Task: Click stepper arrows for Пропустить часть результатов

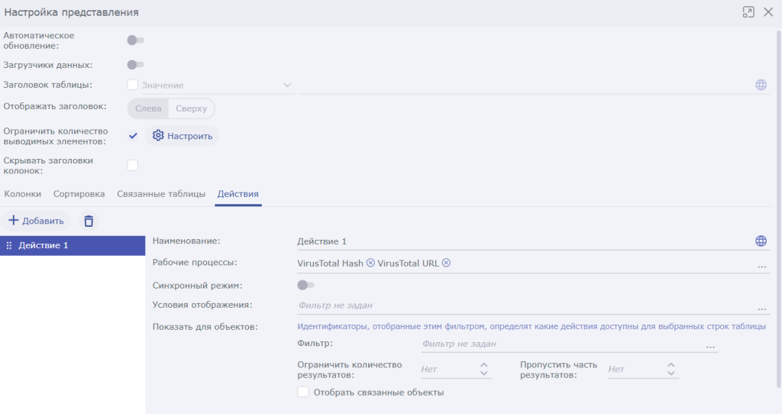Action: coord(671,369)
